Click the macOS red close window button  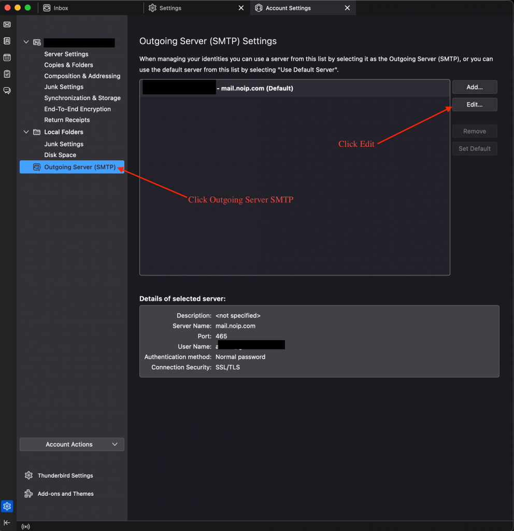point(7,7)
